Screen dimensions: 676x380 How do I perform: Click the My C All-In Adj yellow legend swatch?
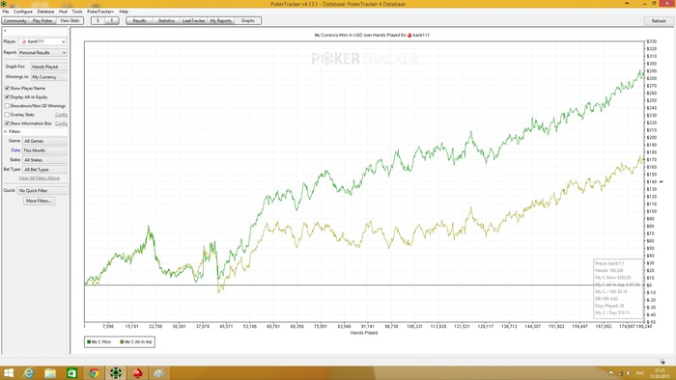point(122,341)
